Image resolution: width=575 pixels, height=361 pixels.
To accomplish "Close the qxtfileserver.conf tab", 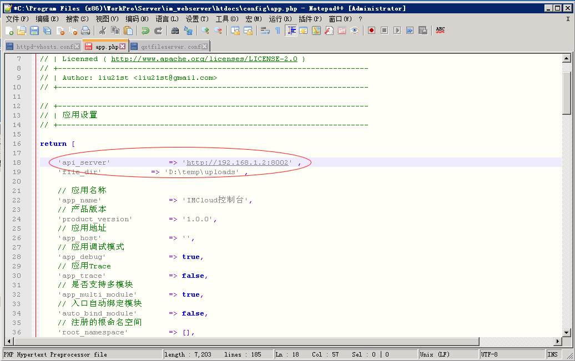I will click(205, 47).
